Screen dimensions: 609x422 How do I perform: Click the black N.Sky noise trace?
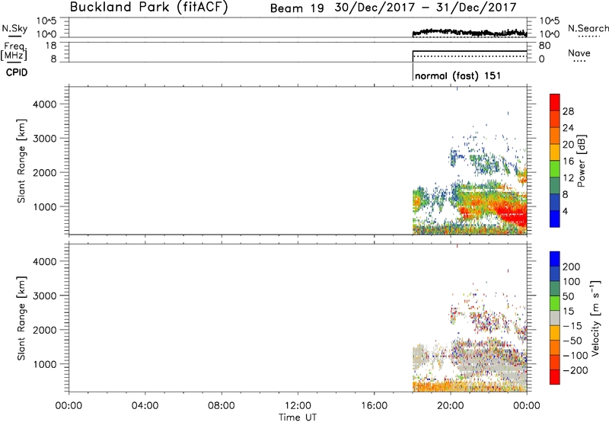click(470, 32)
